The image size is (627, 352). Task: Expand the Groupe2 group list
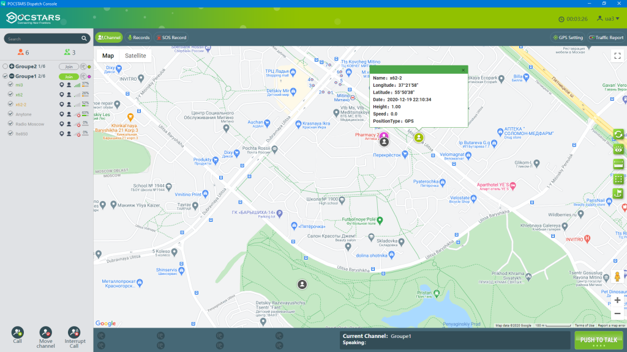click(12, 66)
